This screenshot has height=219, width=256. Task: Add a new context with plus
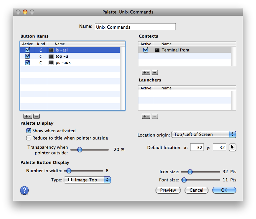(146, 73)
